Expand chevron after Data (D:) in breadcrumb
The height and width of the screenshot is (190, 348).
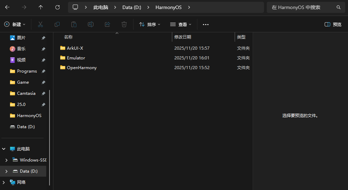coord(148,7)
